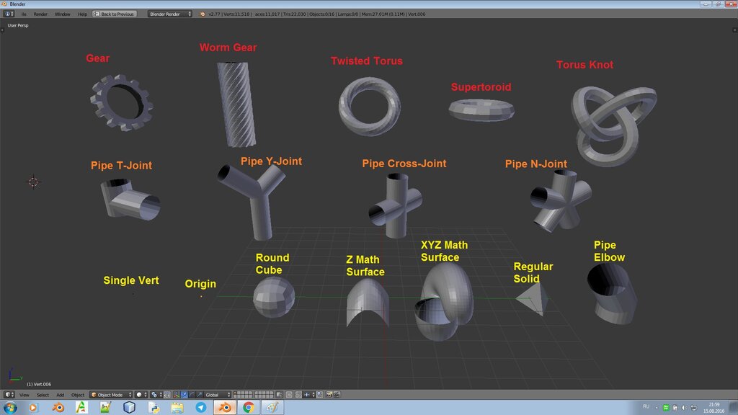Click the Blender logo splash icon in header
The image size is (738, 415).
203,14
